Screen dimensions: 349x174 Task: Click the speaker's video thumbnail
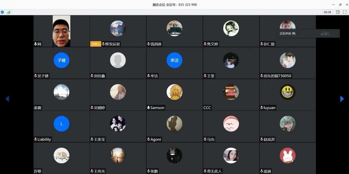click(61, 31)
